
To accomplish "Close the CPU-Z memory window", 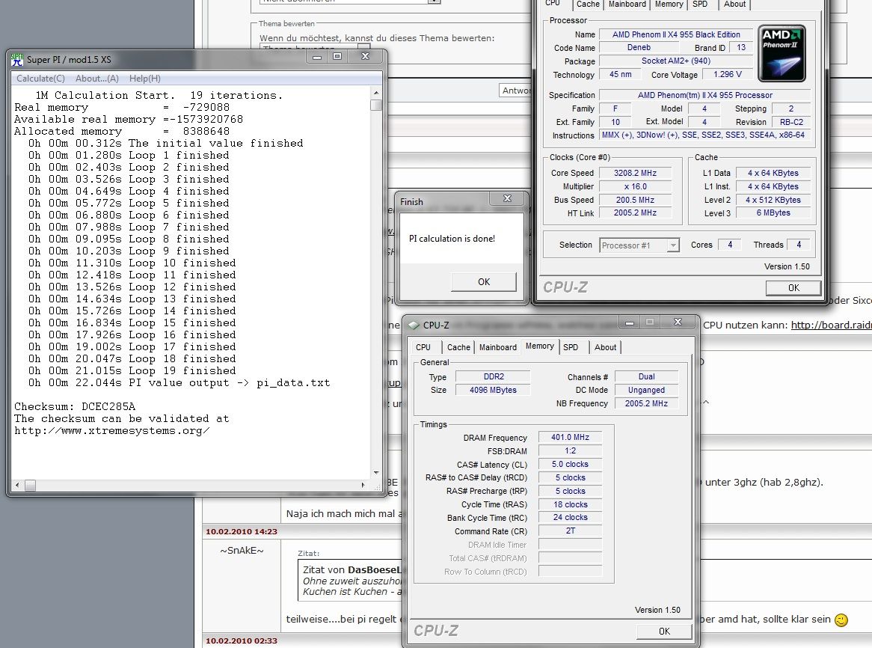I will click(678, 323).
